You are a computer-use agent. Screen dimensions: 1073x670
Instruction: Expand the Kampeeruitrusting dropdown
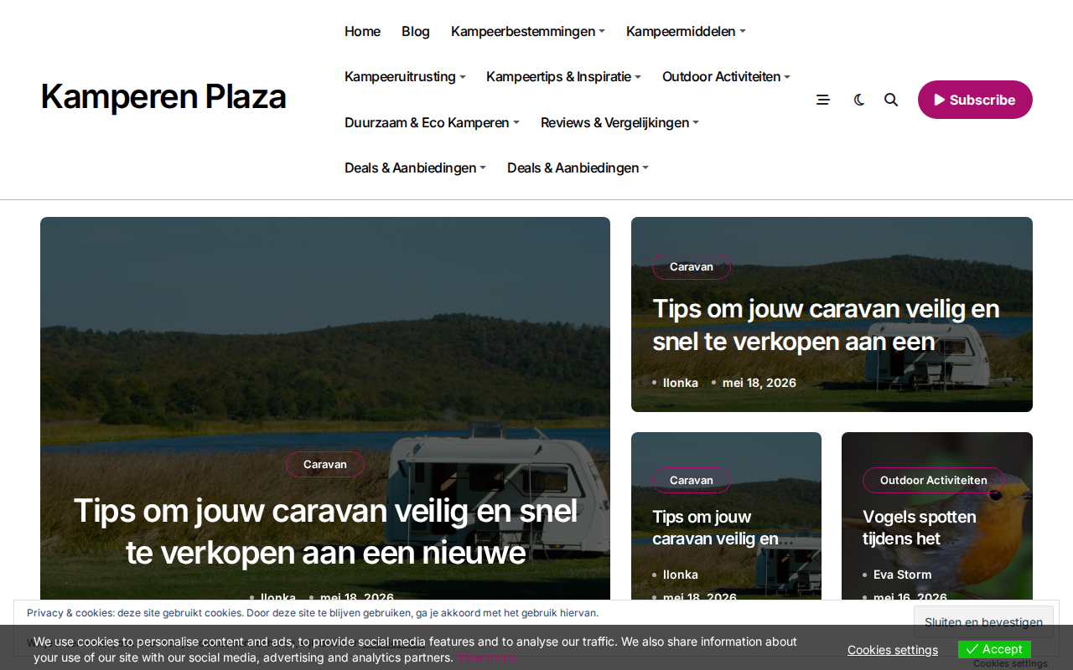click(x=405, y=76)
